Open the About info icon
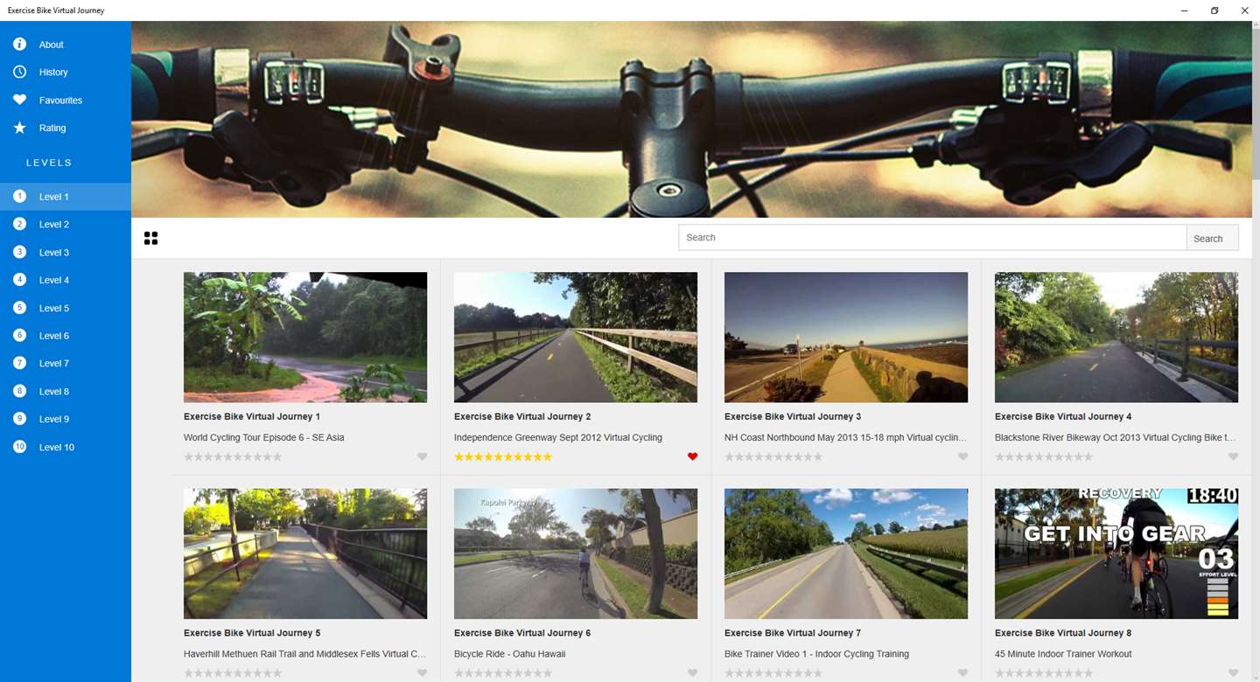The image size is (1260, 682). pyautogui.click(x=19, y=44)
